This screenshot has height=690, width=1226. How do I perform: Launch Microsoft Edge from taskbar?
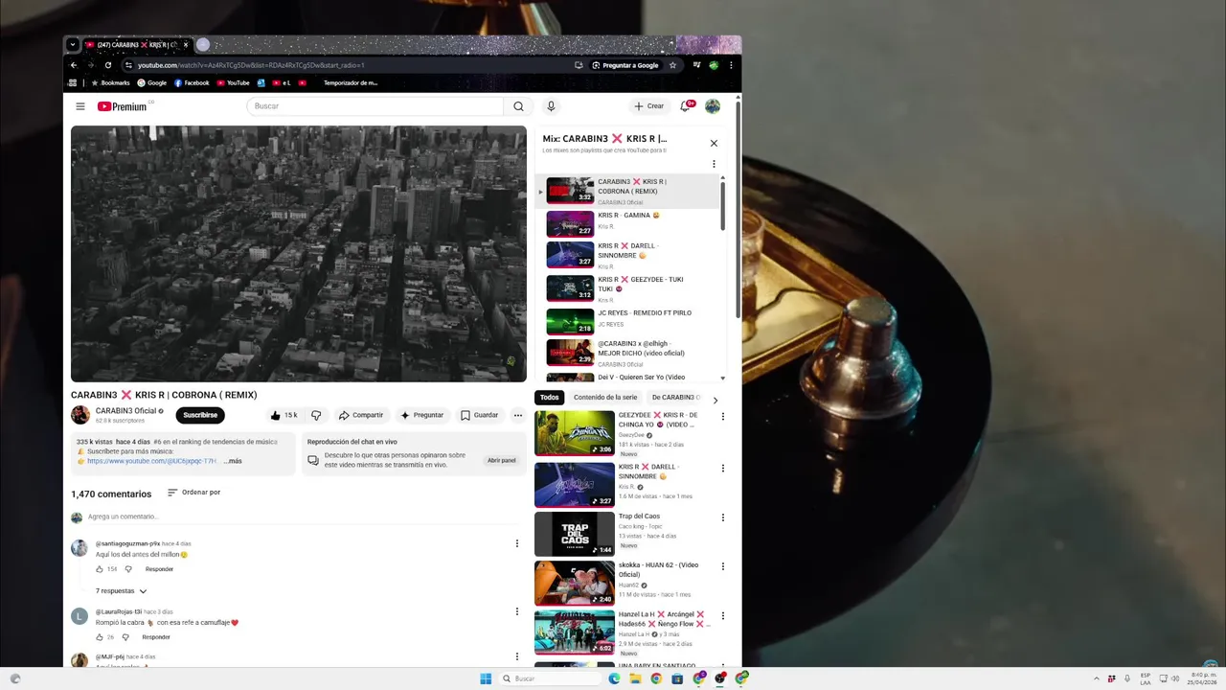click(614, 678)
